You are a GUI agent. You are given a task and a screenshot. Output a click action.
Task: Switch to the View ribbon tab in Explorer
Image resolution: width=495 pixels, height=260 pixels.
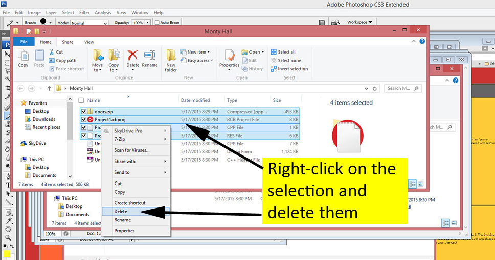click(89, 42)
